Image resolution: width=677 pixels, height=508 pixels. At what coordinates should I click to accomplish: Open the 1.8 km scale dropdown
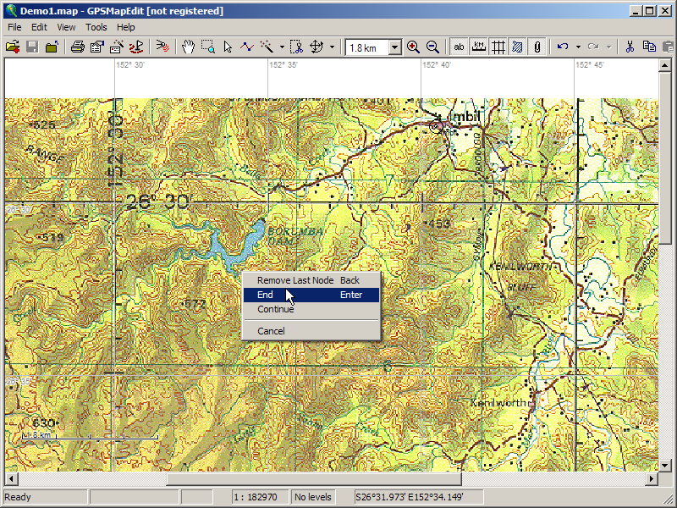click(395, 48)
